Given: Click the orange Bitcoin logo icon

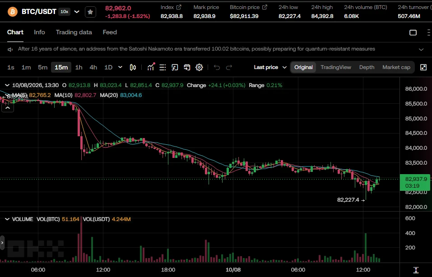Looking at the screenshot, I should click(12, 12).
